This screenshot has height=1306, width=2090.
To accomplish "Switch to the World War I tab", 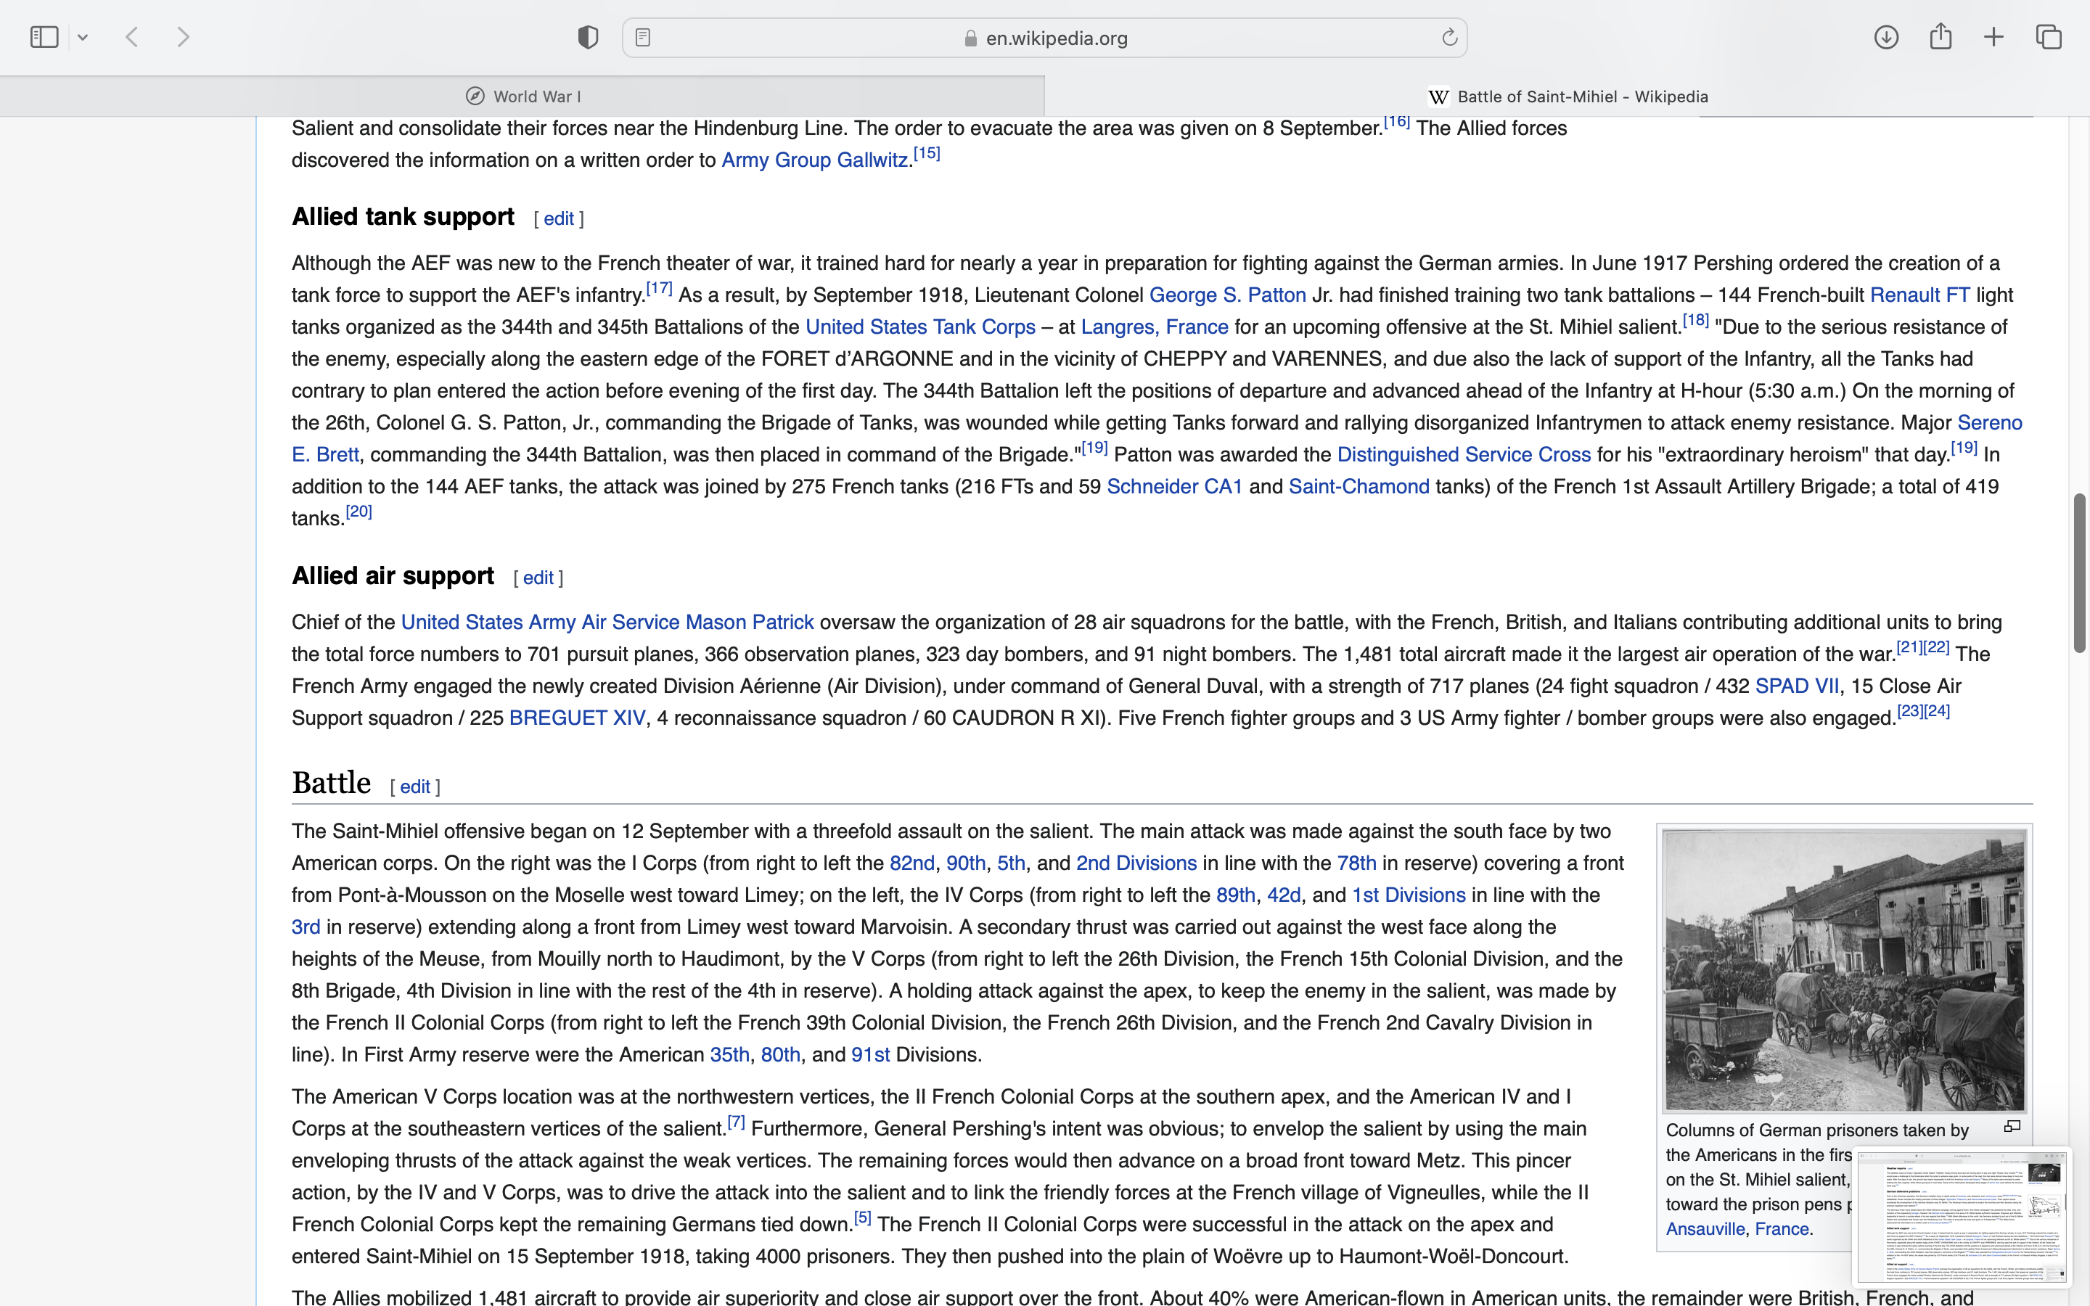I will (x=522, y=96).
